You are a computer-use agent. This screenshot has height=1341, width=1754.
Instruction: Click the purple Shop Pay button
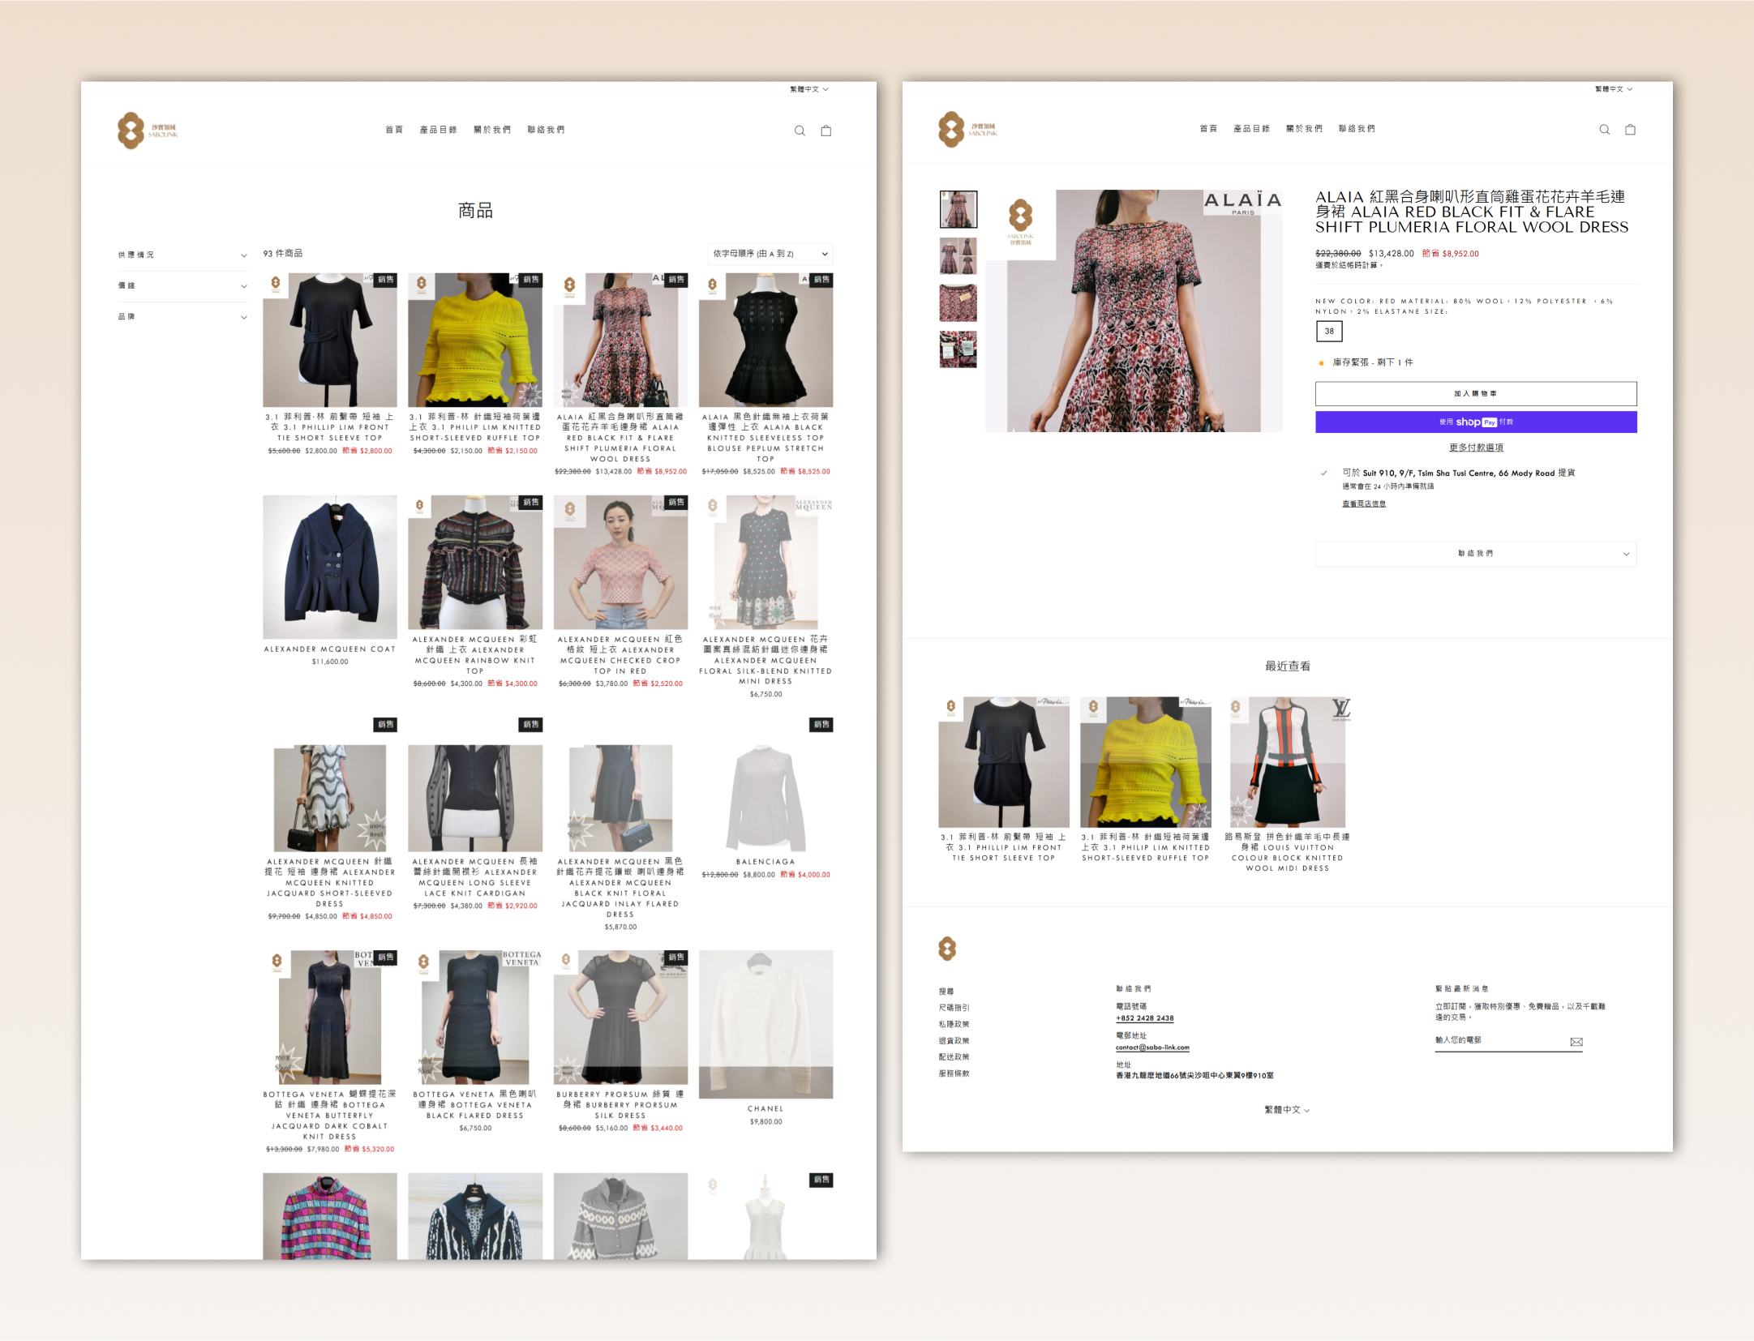click(1475, 422)
